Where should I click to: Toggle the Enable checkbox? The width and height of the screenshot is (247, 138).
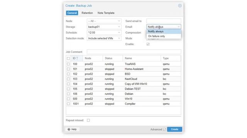pos(148,44)
